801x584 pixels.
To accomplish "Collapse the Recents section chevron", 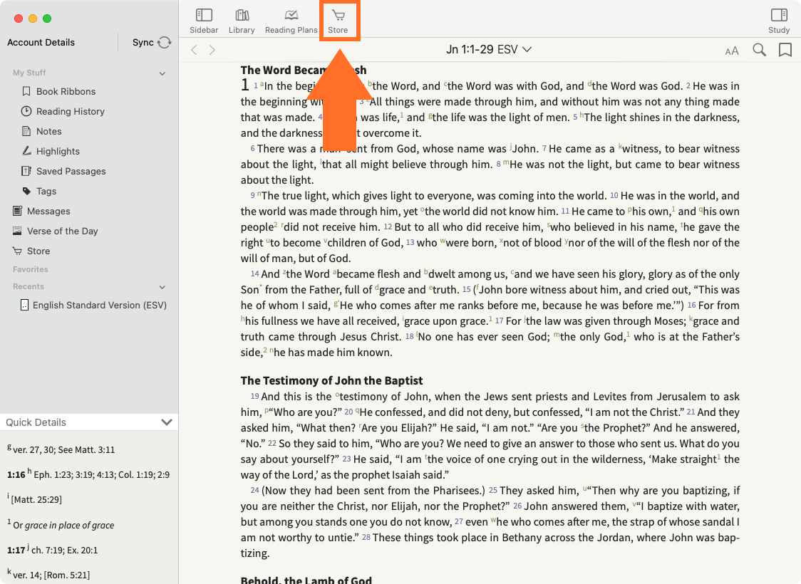I will point(162,287).
